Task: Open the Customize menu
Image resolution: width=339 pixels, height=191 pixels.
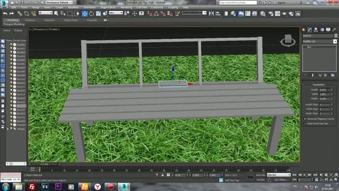Action: [157, 7]
